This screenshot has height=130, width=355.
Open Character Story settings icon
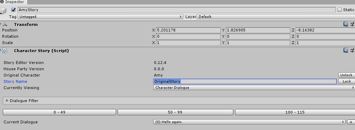point(352,50)
